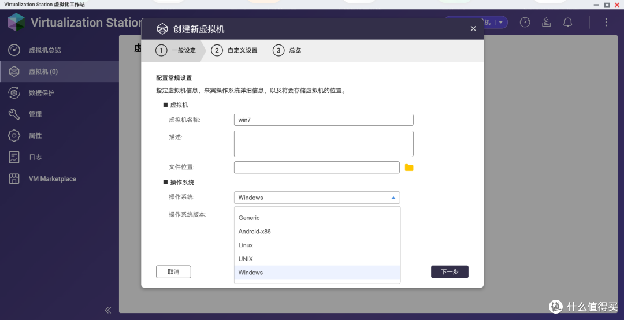This screenshot has width=624, height=320.
Task: Click the 属性 gear icon
Action: pyautogui.click(x=14, y=136)
